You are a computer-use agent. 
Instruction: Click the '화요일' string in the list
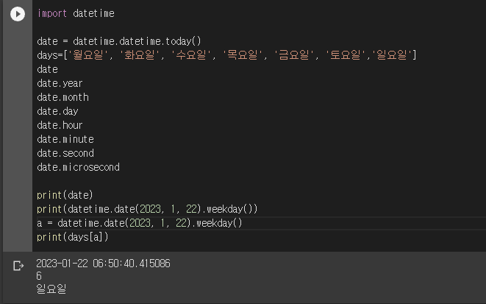140,55
